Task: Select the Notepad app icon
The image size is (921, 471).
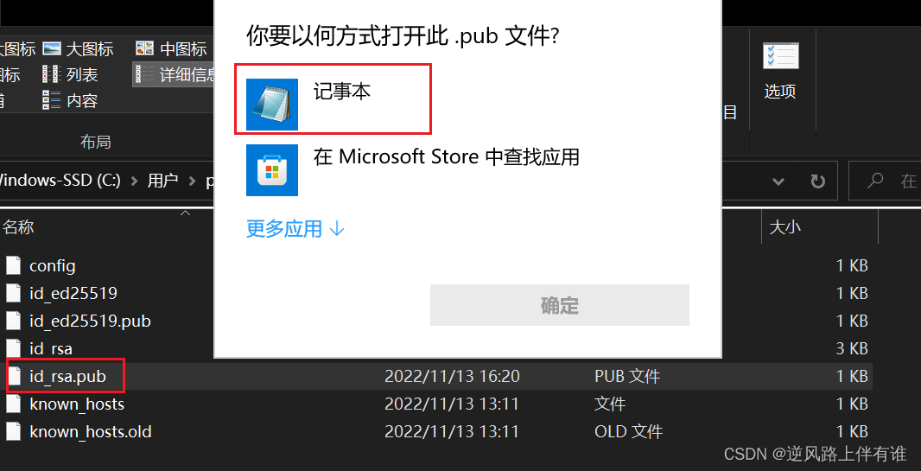Action: point(272,105)
